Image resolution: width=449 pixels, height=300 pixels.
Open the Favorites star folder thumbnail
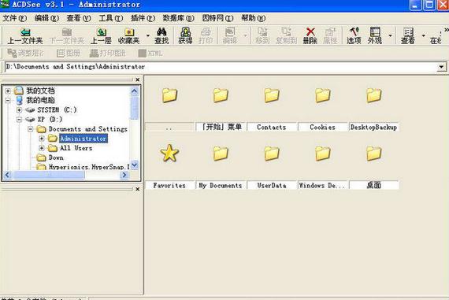(169, 153)
